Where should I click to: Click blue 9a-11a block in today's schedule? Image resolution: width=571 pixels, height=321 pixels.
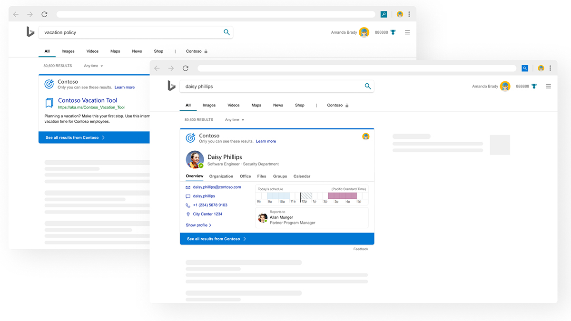tap(278, 195)
